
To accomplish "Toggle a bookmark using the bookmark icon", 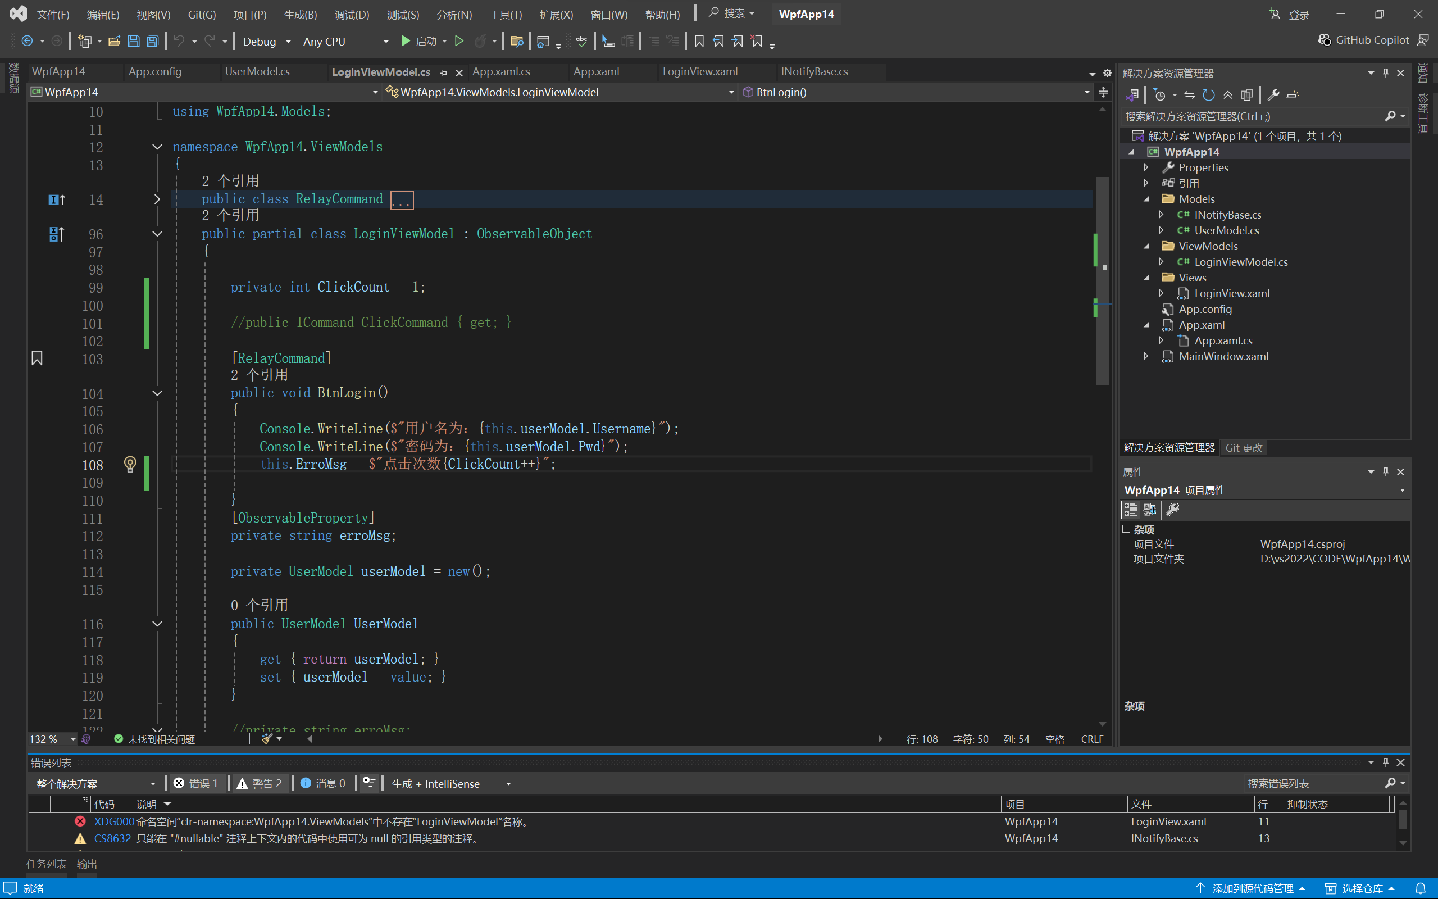I will [x=699, y=41].
